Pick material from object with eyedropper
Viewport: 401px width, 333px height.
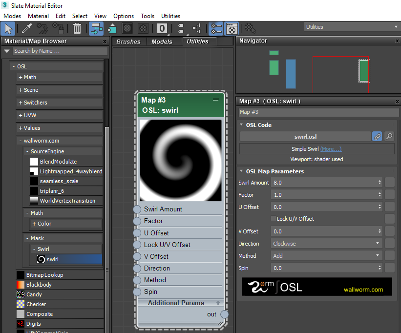click(x=26, y=28)
